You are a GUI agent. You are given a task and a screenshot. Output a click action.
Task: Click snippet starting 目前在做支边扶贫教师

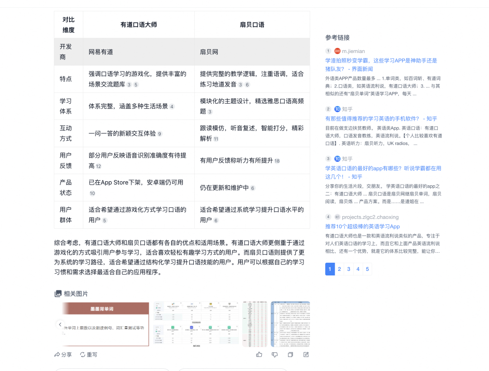pos(384,136)
